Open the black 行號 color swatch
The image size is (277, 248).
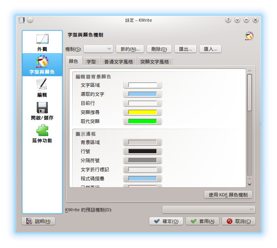pos(143,151)
